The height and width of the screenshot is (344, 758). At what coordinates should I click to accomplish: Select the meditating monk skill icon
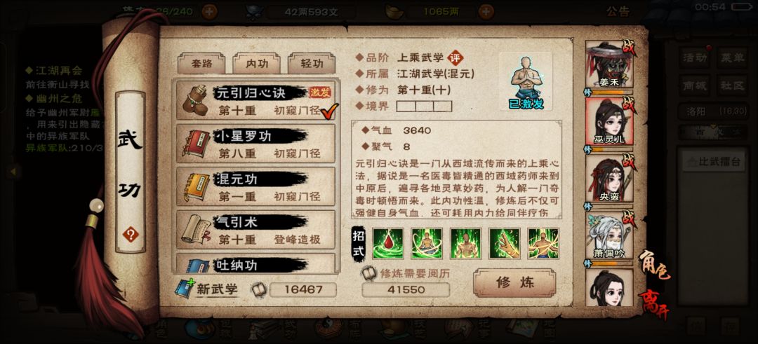coord(427,244)
